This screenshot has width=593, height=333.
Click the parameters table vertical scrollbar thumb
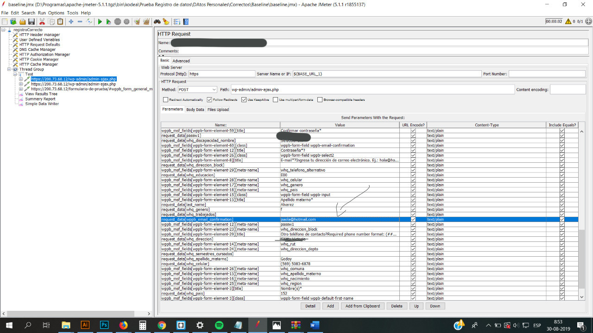click(582, 259)
